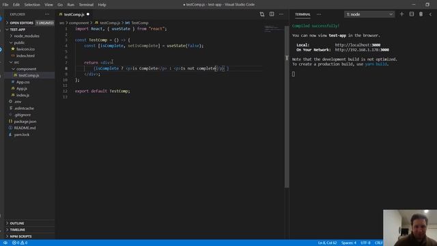Click the UTF-8 encoding status entry
The height and width of the screenshot is (246, 437).
[x=365, y=243]
